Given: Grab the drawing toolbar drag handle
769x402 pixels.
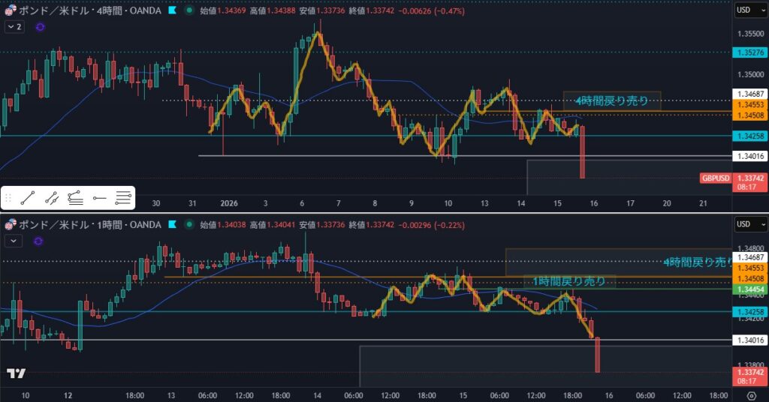Looking at the screenshot, I should tap(9, 198).
